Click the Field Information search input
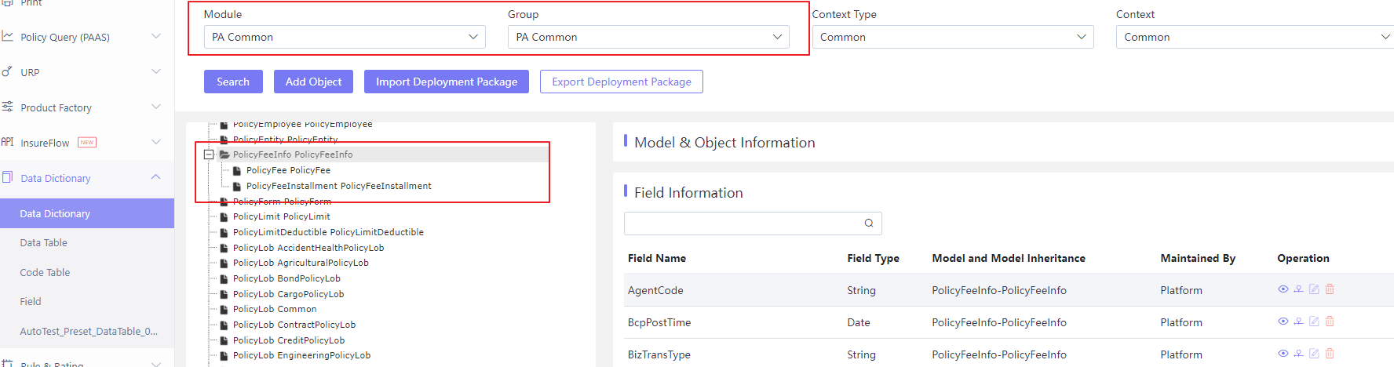 [742, 223]
